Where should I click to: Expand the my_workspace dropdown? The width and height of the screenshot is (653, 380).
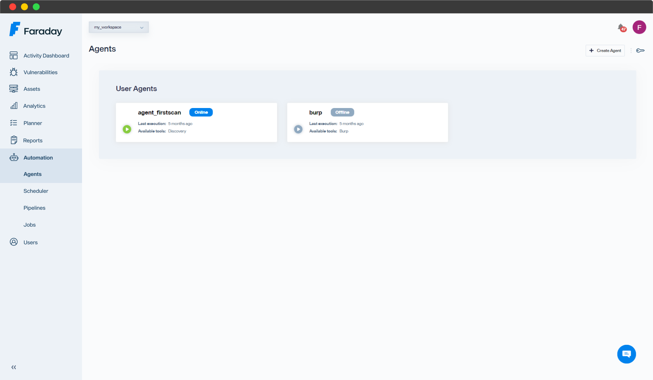[119, 27]
